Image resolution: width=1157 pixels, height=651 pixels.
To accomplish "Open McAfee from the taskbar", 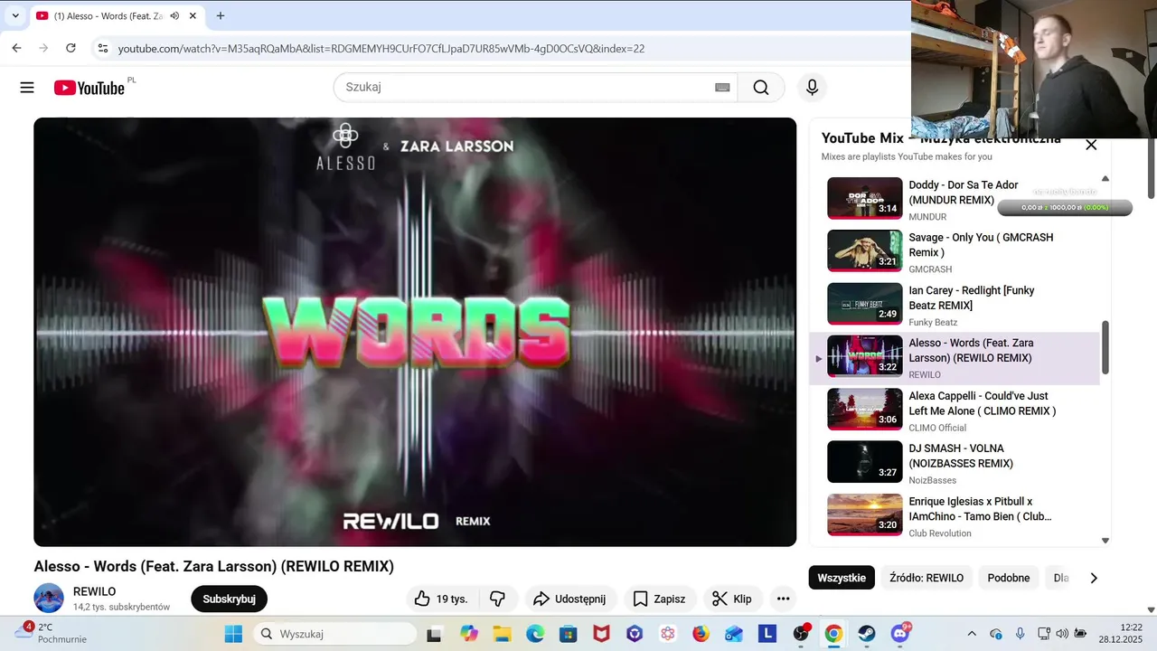I will 601,634.
